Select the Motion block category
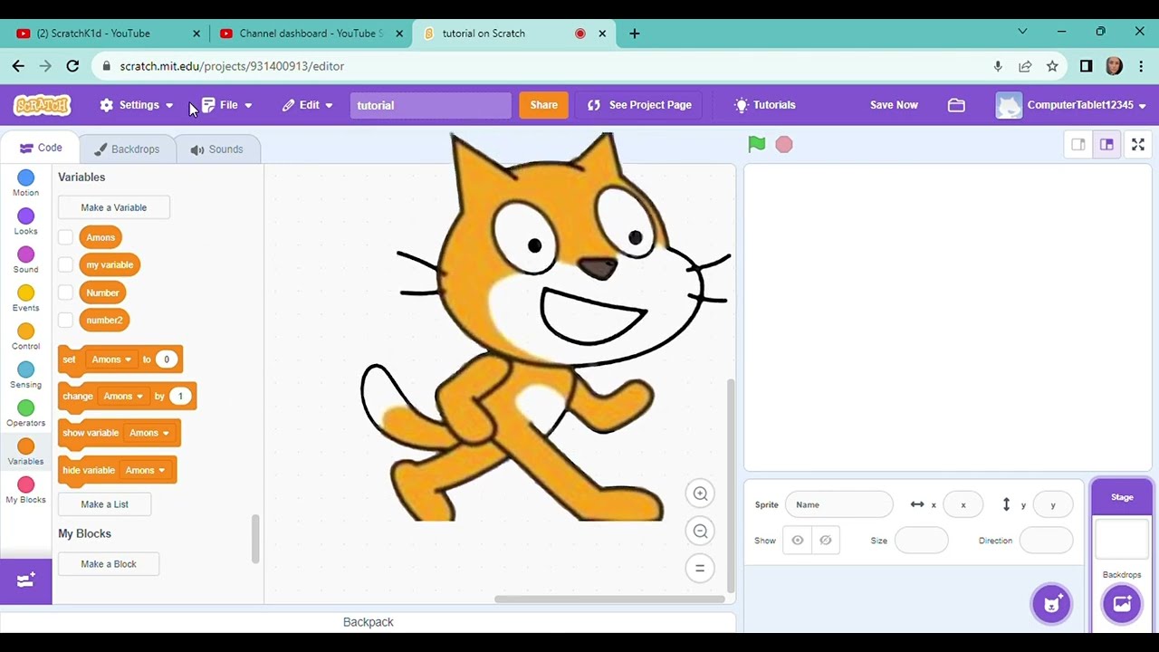Screen dimensions: 1159x652 coord(25,184)
